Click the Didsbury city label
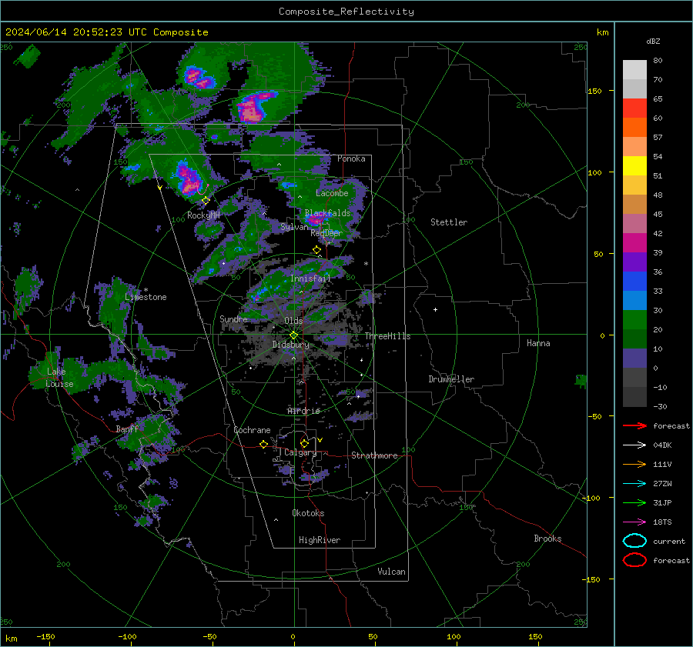The image size is (693, 647). [291, 345]
